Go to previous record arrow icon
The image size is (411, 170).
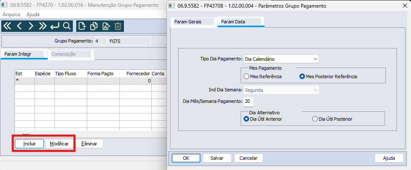click(x=19, y=26)
